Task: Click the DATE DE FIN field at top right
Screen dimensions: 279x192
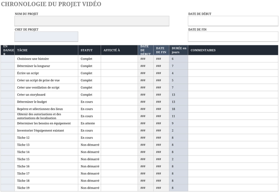Action: coord(233,37)
